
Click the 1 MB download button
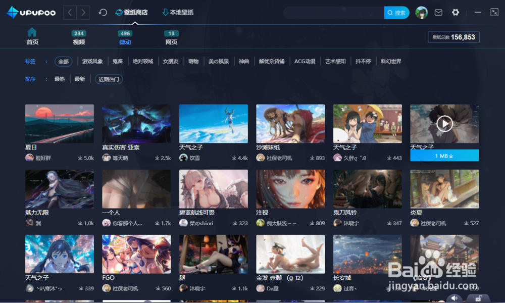(x=444, y=156)
